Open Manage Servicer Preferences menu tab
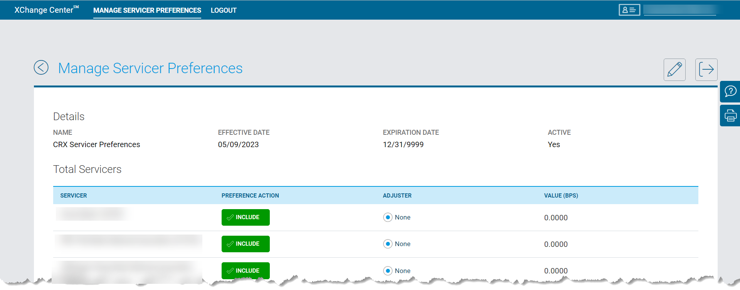 [147, 10]
